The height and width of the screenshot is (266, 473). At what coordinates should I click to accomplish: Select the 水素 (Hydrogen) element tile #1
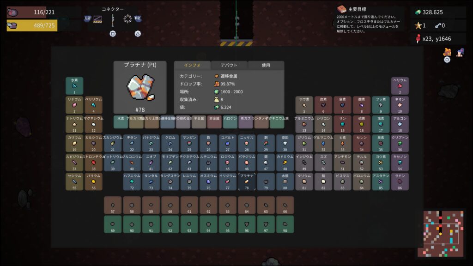74,86
